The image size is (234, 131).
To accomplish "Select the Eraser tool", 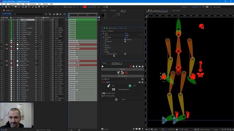I will pos(39,7).
